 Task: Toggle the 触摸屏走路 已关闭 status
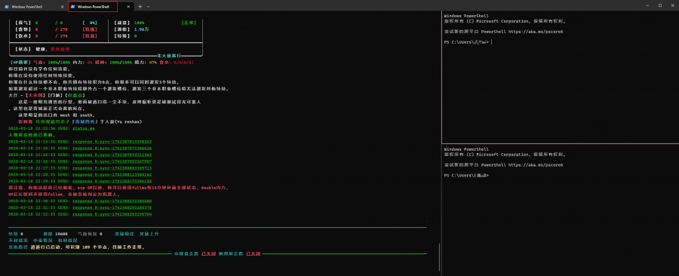point(239,254)
